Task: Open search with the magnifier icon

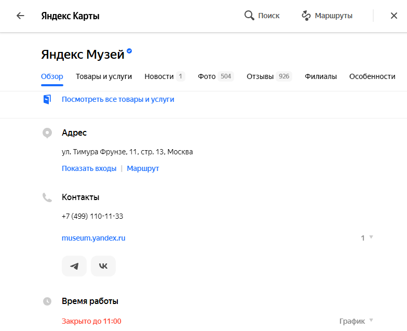Action: point(249,16)
